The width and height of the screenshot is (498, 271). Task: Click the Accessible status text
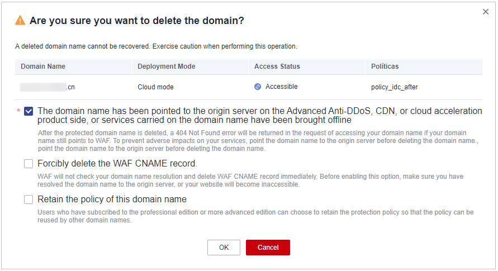click(x=281, y=87)
